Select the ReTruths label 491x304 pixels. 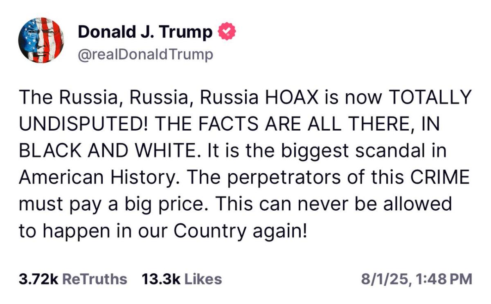click(94, 279)
